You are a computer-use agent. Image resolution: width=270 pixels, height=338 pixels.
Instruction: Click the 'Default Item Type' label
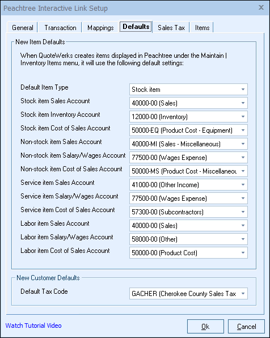tap(44, 87)
